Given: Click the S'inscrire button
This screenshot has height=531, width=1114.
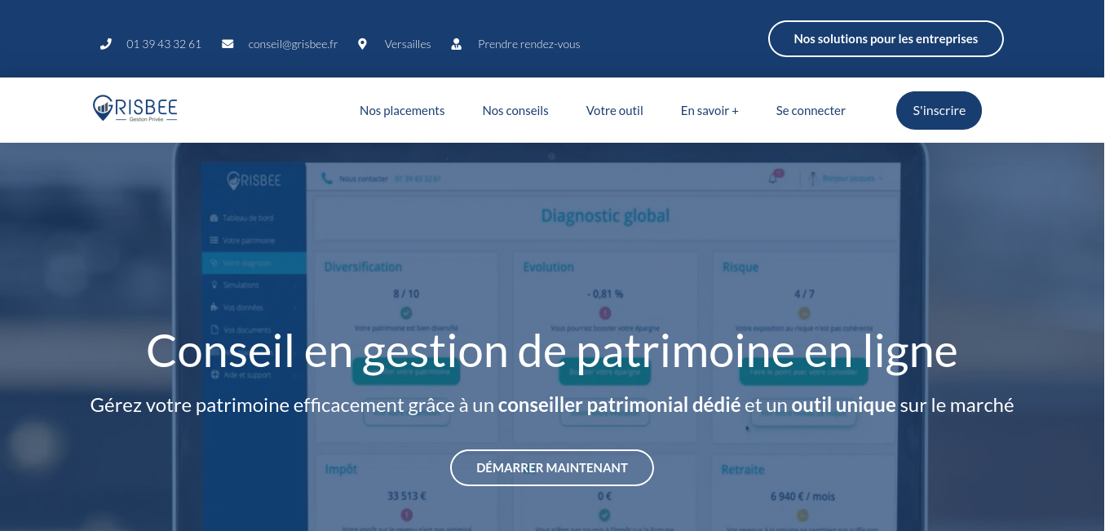Looking at the screenshot, I should (x=939, y=110).
